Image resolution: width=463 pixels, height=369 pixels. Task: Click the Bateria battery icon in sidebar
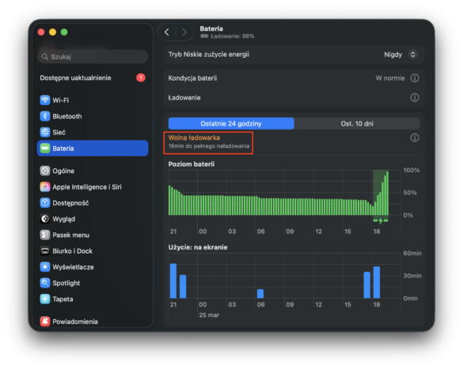click(45, 149)
